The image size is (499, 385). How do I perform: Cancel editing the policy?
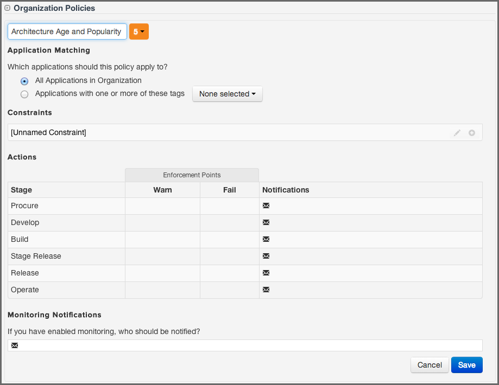[x=429, y=364]
